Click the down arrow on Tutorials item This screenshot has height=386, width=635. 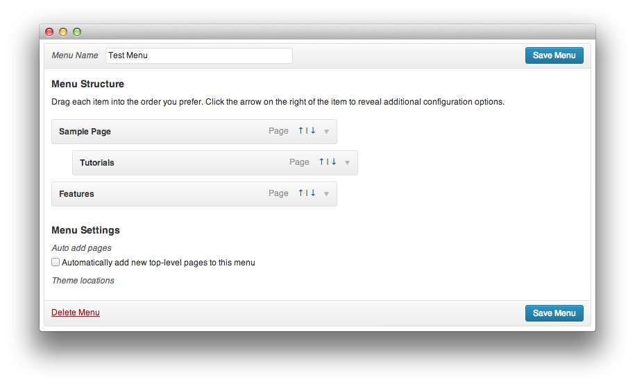click(x=334, y=162)
